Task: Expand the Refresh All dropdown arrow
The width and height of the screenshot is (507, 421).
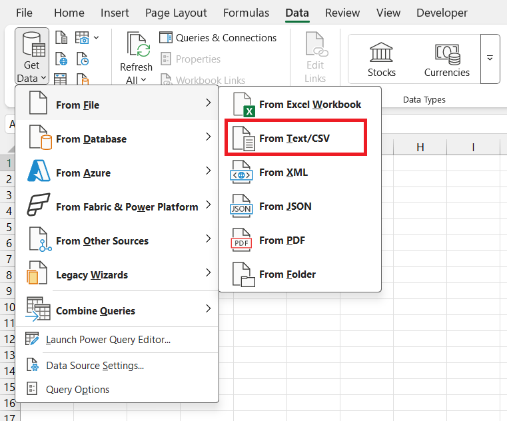Action: [143, 80]
